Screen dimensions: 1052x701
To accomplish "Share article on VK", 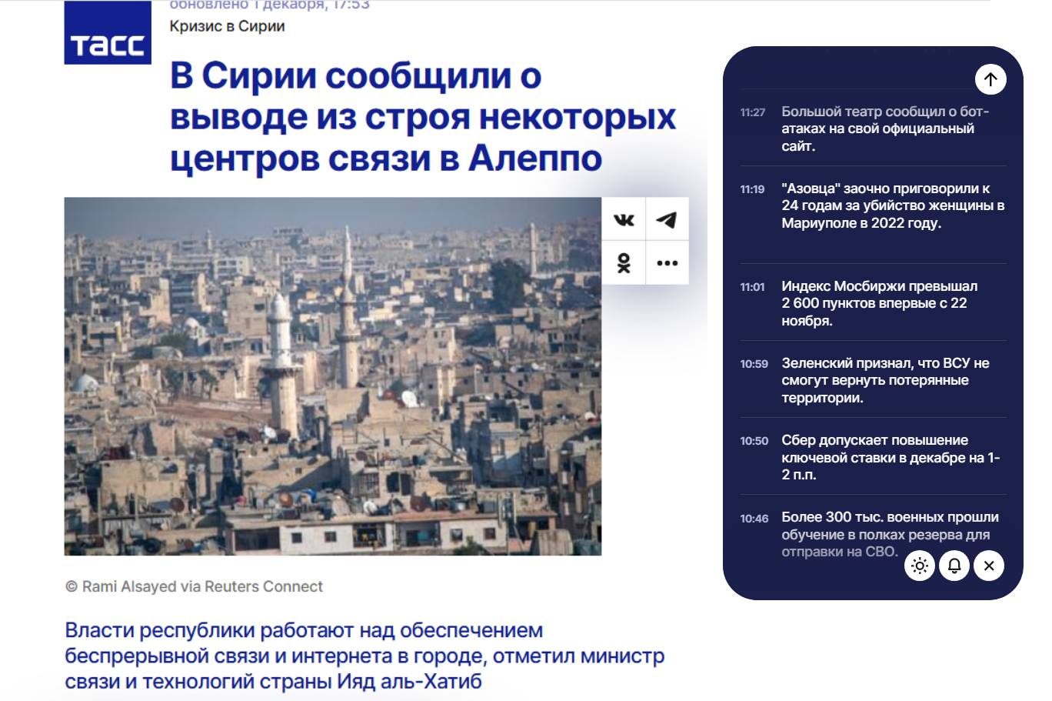I will click(624, 220).
